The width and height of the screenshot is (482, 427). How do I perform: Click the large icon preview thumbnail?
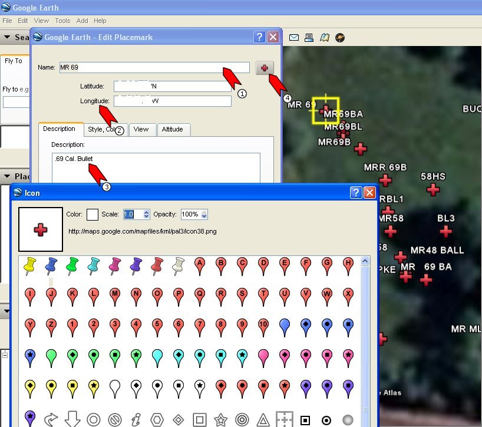tap(41, 229)
